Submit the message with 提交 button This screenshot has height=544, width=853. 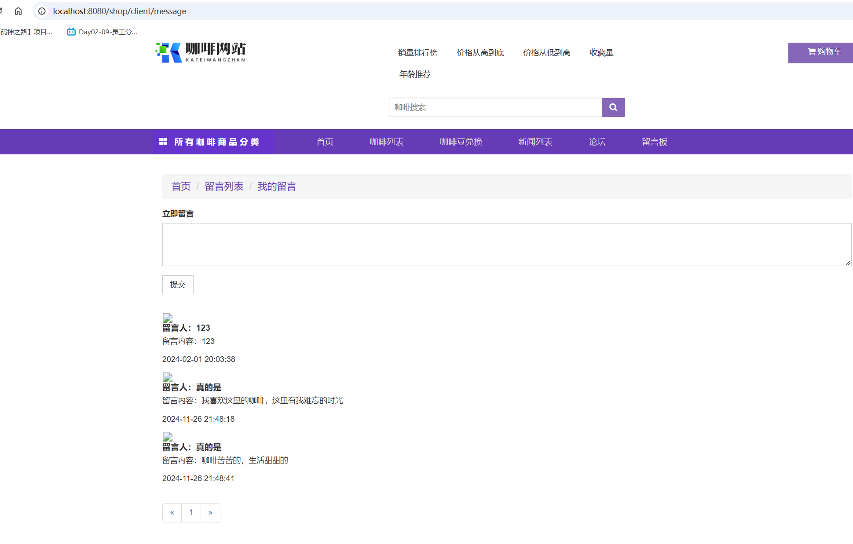click(177, 285)
